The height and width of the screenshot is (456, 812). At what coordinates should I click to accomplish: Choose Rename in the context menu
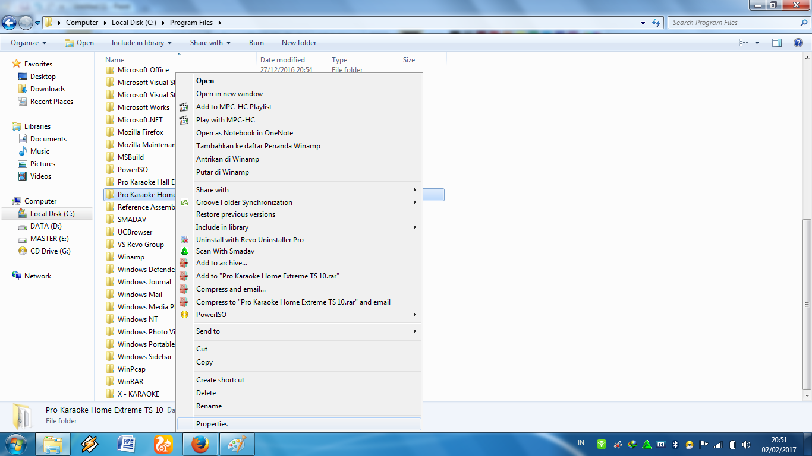click(x=299, y=406)
